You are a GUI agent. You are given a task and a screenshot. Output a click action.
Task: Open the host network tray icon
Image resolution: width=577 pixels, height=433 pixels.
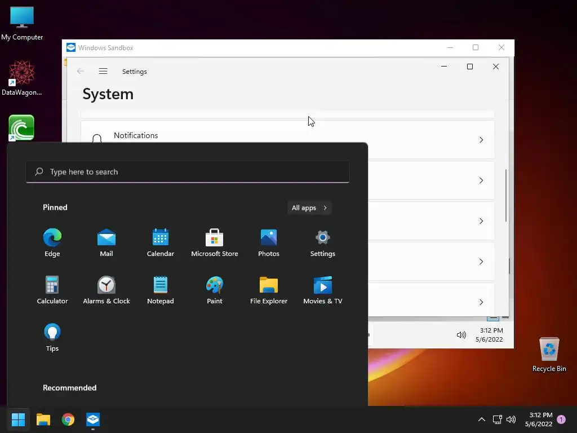coord(497,419)
